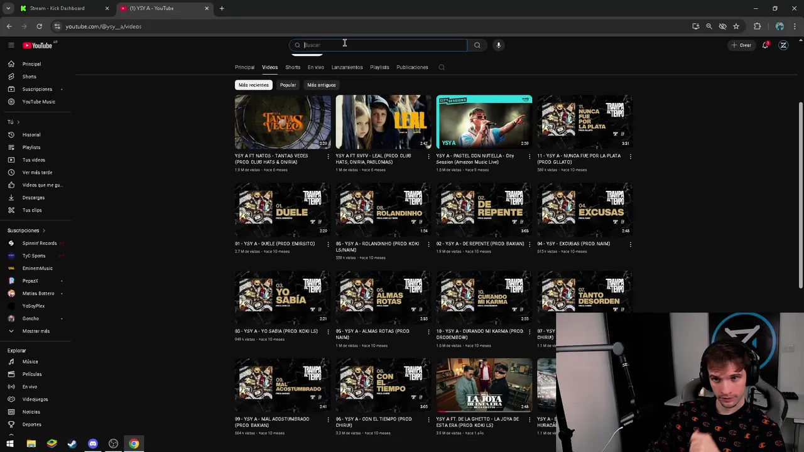Open a new Chrome tab

click(222, 8)
